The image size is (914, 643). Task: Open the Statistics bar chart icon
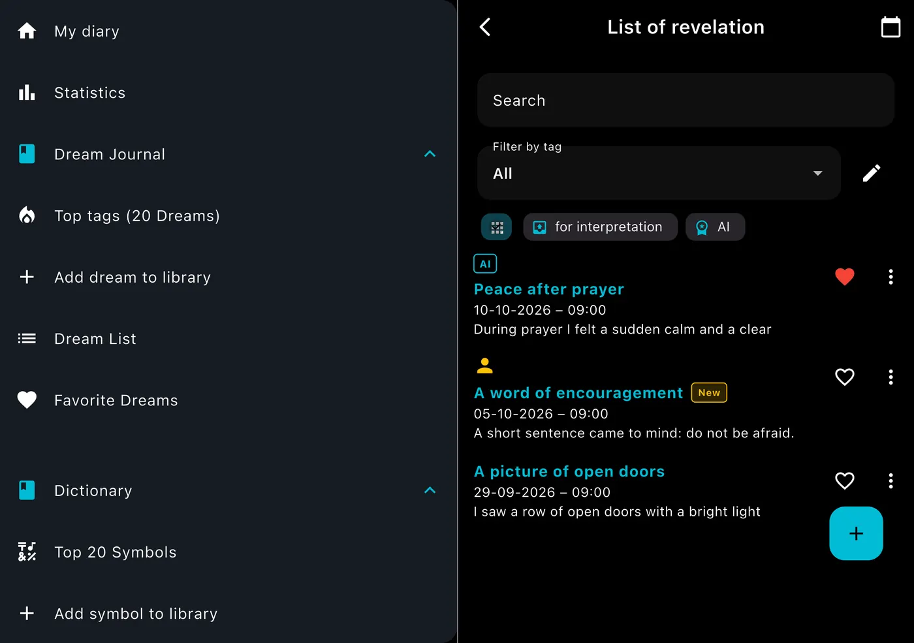point(27,93)
